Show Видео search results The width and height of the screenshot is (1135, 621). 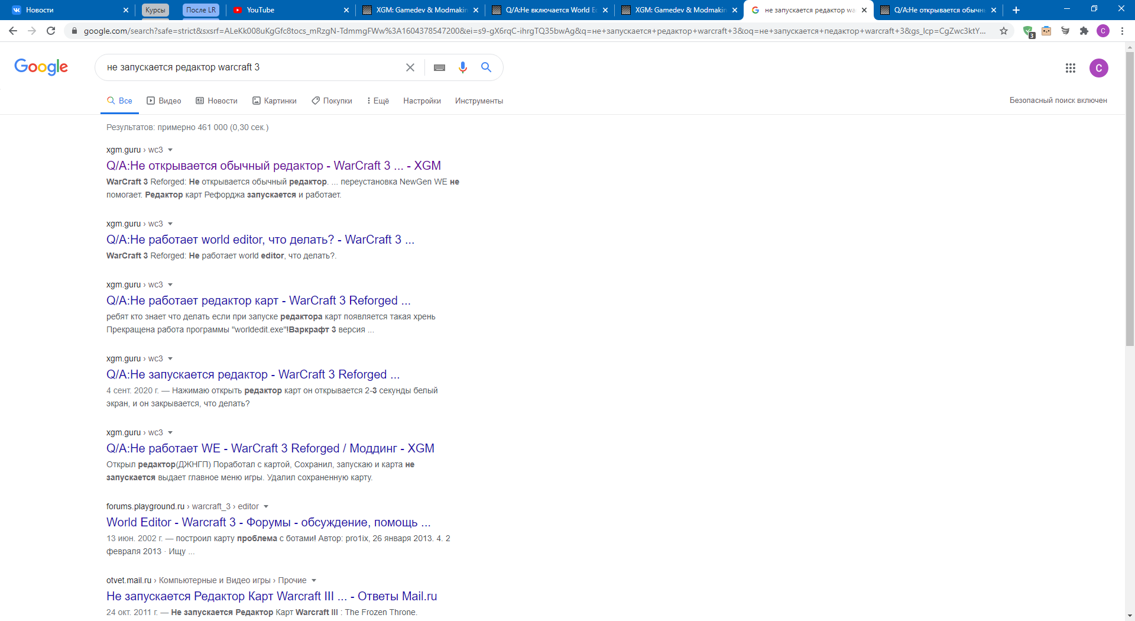tap(164, 101)
